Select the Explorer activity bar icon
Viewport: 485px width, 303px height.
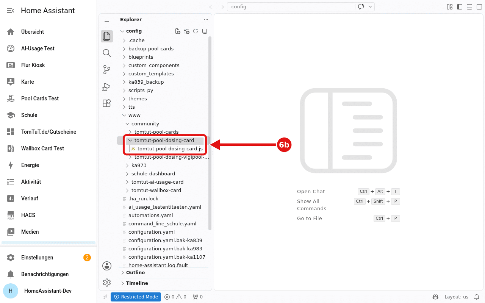[107, 36]
